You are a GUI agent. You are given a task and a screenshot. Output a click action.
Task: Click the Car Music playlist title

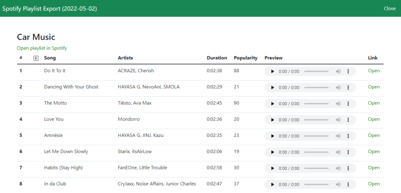point(36,37)
